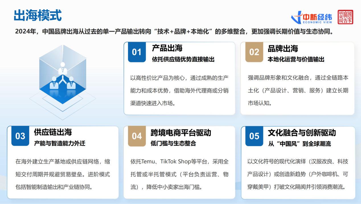Click the blue 01 number badge
The width and height of the screenshot is (361, 204).
pos(137,52)
